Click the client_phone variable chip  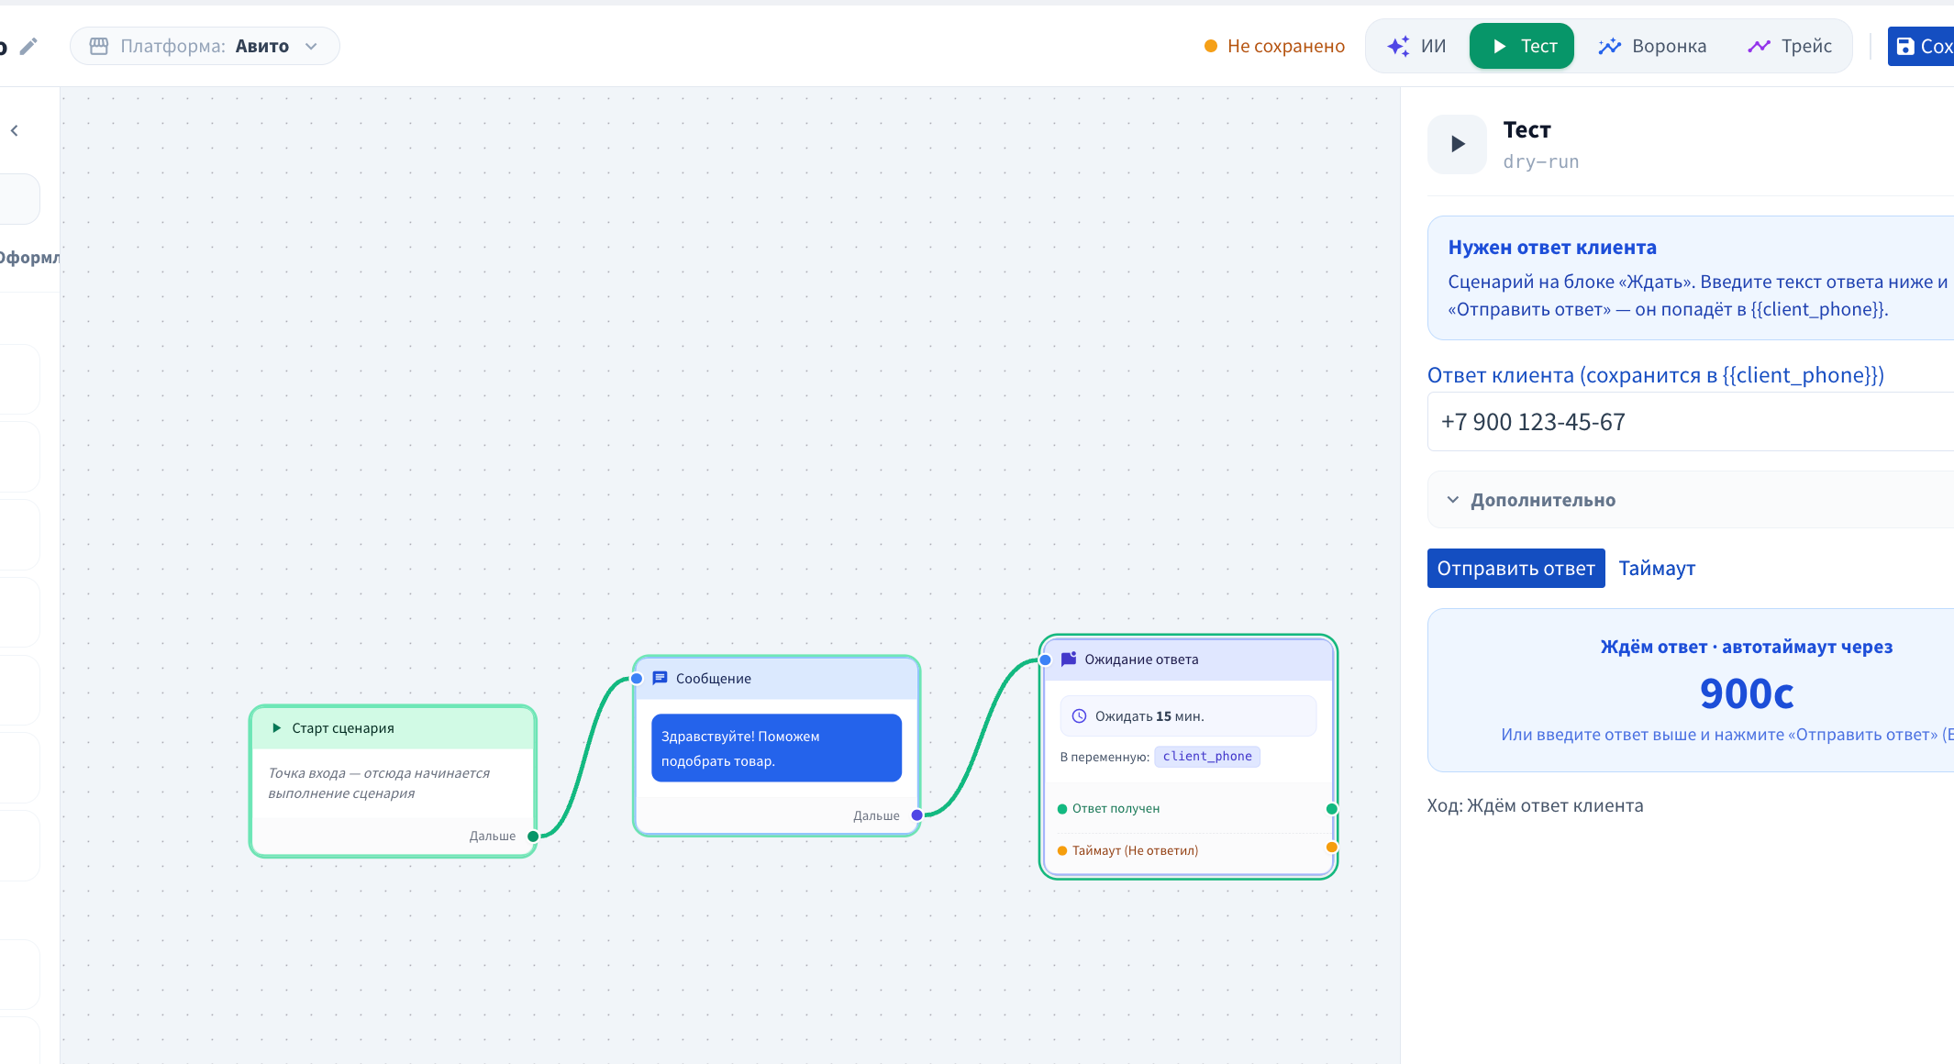1207,757
